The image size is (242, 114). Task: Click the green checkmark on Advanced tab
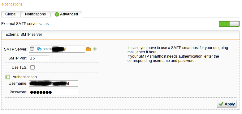(57, 14)
